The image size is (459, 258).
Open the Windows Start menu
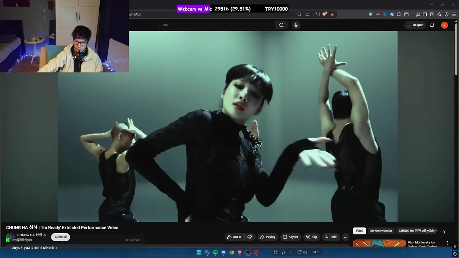coord(199,252)
